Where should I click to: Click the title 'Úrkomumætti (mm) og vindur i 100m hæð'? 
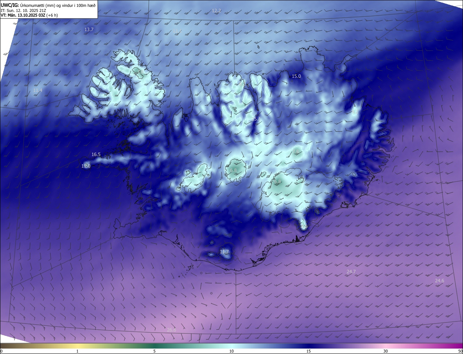58,5
